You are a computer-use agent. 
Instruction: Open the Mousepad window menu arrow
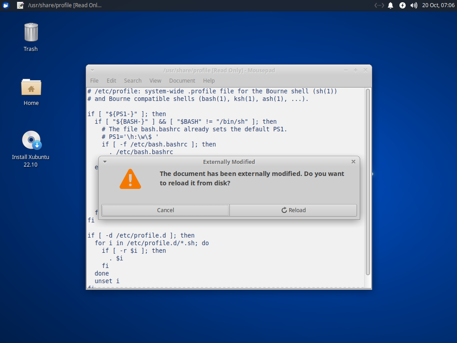[x=92, y=70]
